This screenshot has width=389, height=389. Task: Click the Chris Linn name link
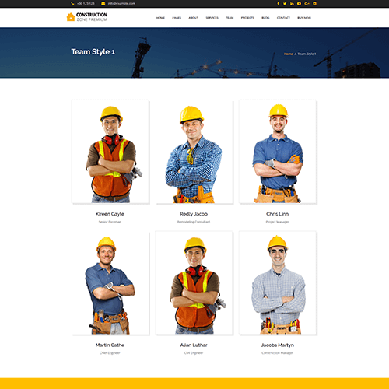[x=277, y=214]
